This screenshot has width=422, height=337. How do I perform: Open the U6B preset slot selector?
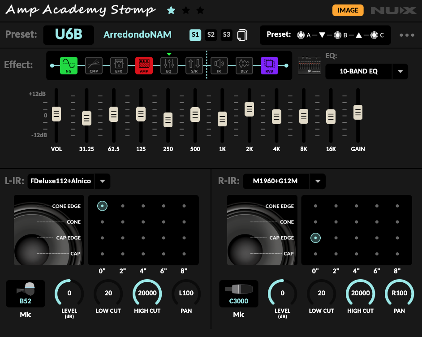[69, 35]
